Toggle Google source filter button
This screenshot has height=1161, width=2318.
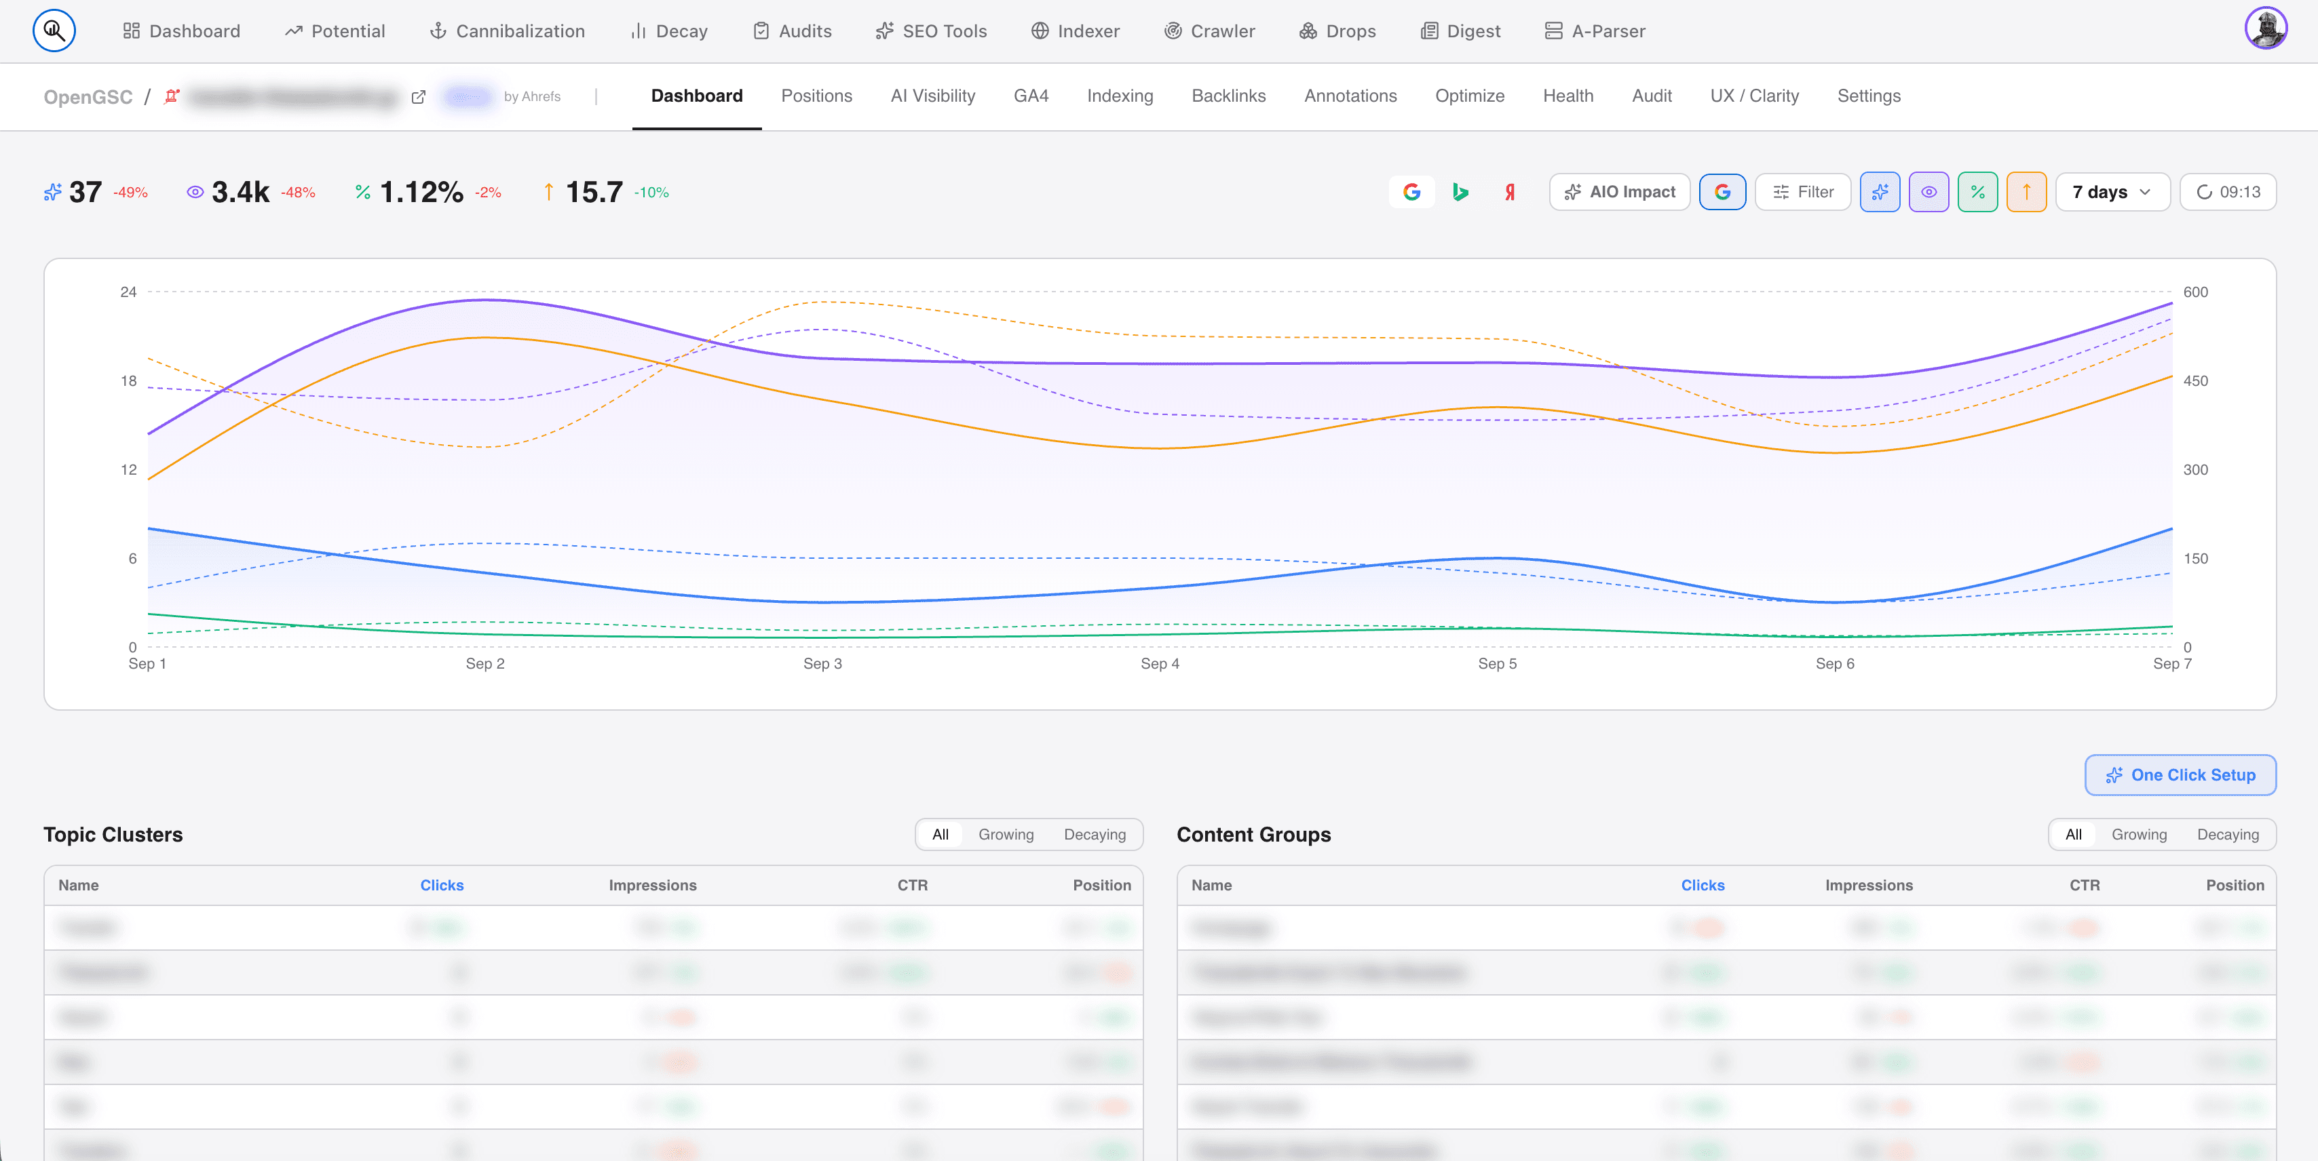click(x=1722, y=191)
